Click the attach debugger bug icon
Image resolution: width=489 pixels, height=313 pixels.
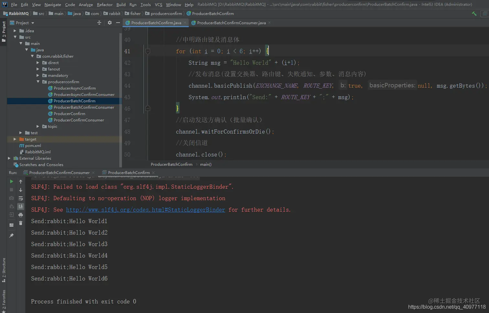[x=11, y=206]
